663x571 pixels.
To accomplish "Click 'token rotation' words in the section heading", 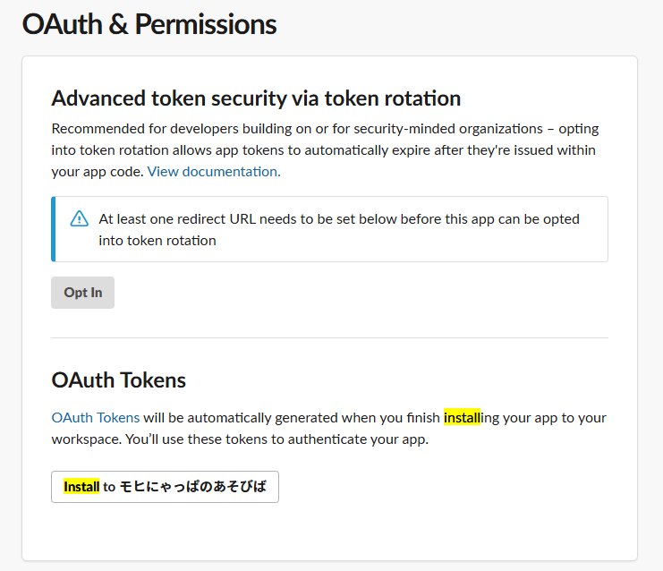I will 393,98.
